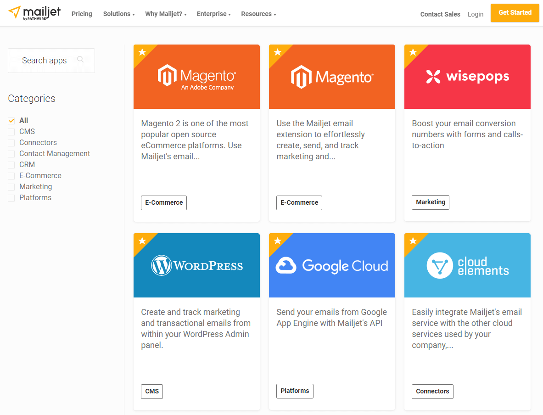Click the second Magento logo banner
The height and width of the screenshot is (415, 543).
pyautogui.click(x=332, y=77)
